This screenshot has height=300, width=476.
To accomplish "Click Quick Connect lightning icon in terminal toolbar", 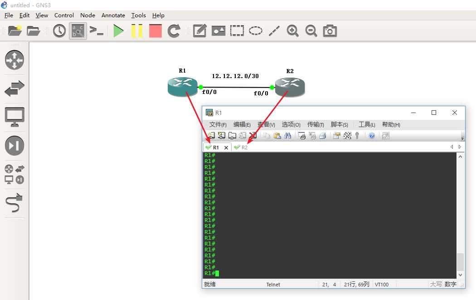I will click(222, 136).
